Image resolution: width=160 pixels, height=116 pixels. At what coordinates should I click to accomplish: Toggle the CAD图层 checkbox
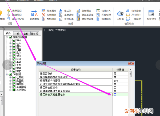click(10, 74)
